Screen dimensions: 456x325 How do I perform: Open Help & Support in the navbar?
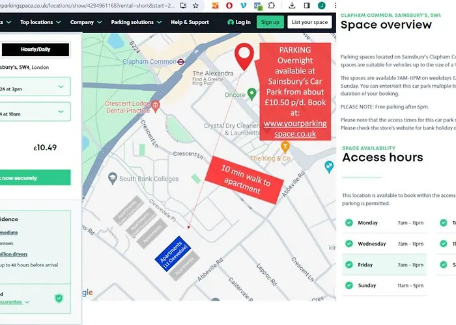(190, 22)
